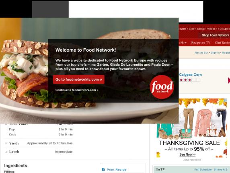Click the Print Recipe link
The height and width of the screenshot is (173, 230).
point(117,170)
